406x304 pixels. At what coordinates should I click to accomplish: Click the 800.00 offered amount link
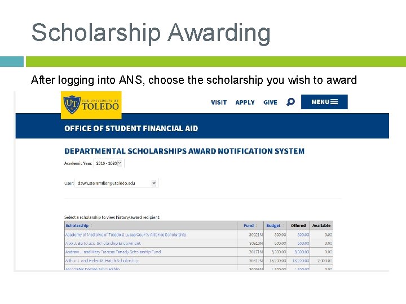click(303, 234)
